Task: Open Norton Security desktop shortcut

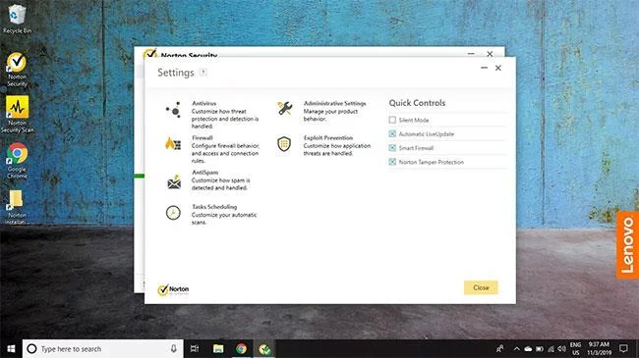Action: coord(17,70)
